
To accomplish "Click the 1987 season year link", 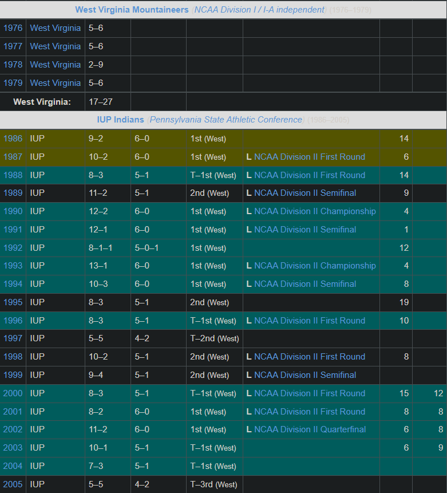I will (13, 157).
